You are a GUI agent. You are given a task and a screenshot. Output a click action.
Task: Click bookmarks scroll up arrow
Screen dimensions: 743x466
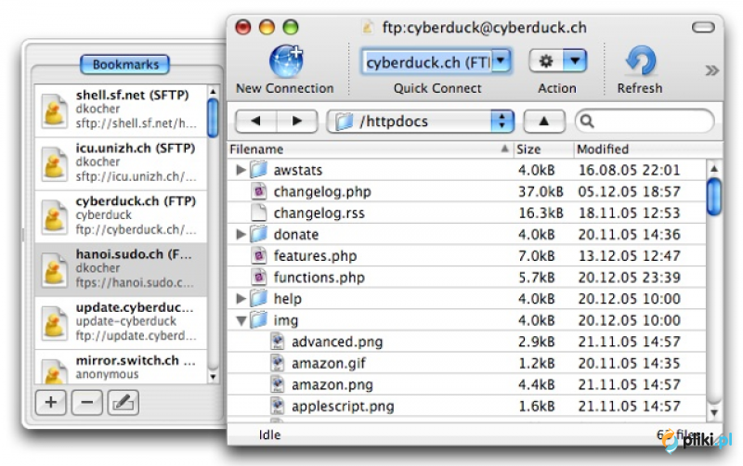pos(213,91)
